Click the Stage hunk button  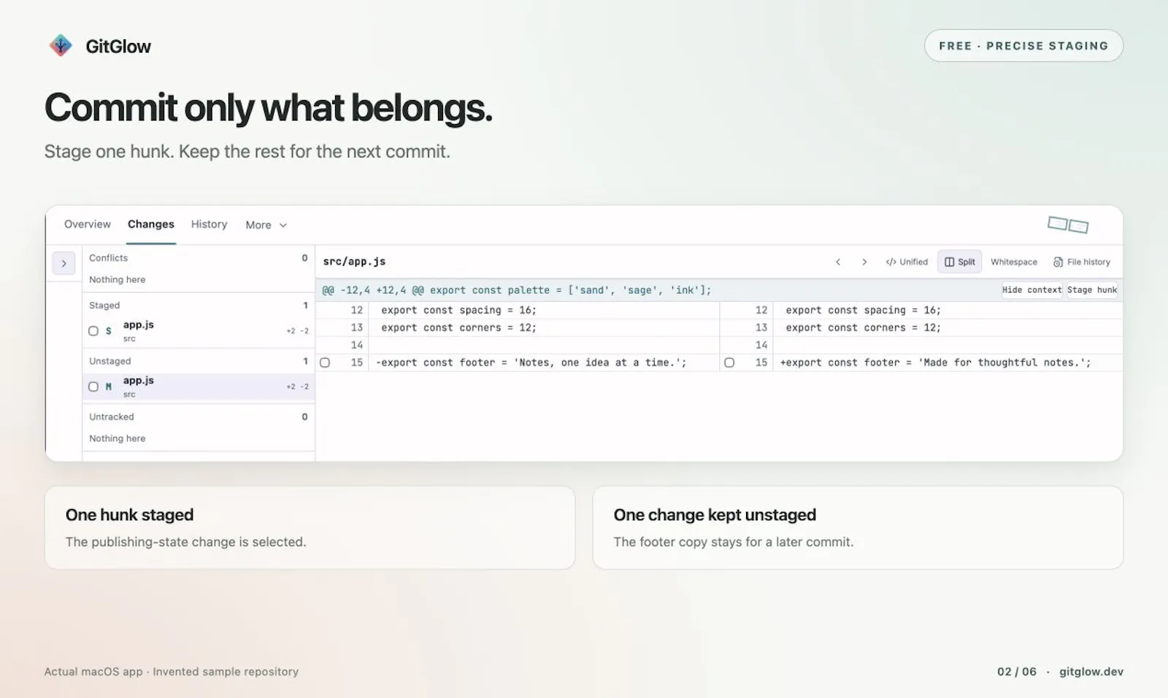(1092, 290)
